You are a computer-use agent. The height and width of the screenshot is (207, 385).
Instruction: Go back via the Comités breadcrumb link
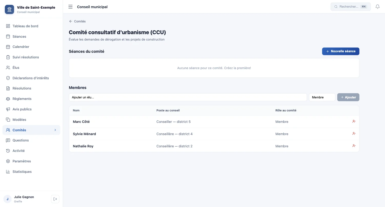point(77,21)
